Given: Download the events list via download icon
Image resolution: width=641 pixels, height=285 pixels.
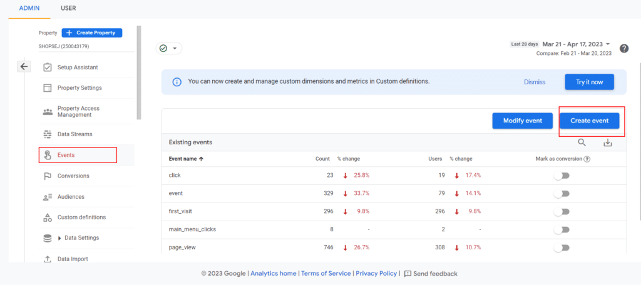Looking at the screenshot, I should point(607,142).
